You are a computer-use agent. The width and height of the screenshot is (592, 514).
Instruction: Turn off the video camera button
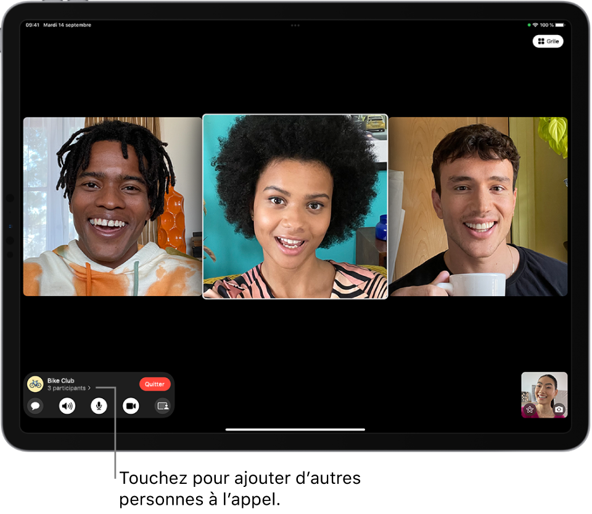click(x=131, y=406)
